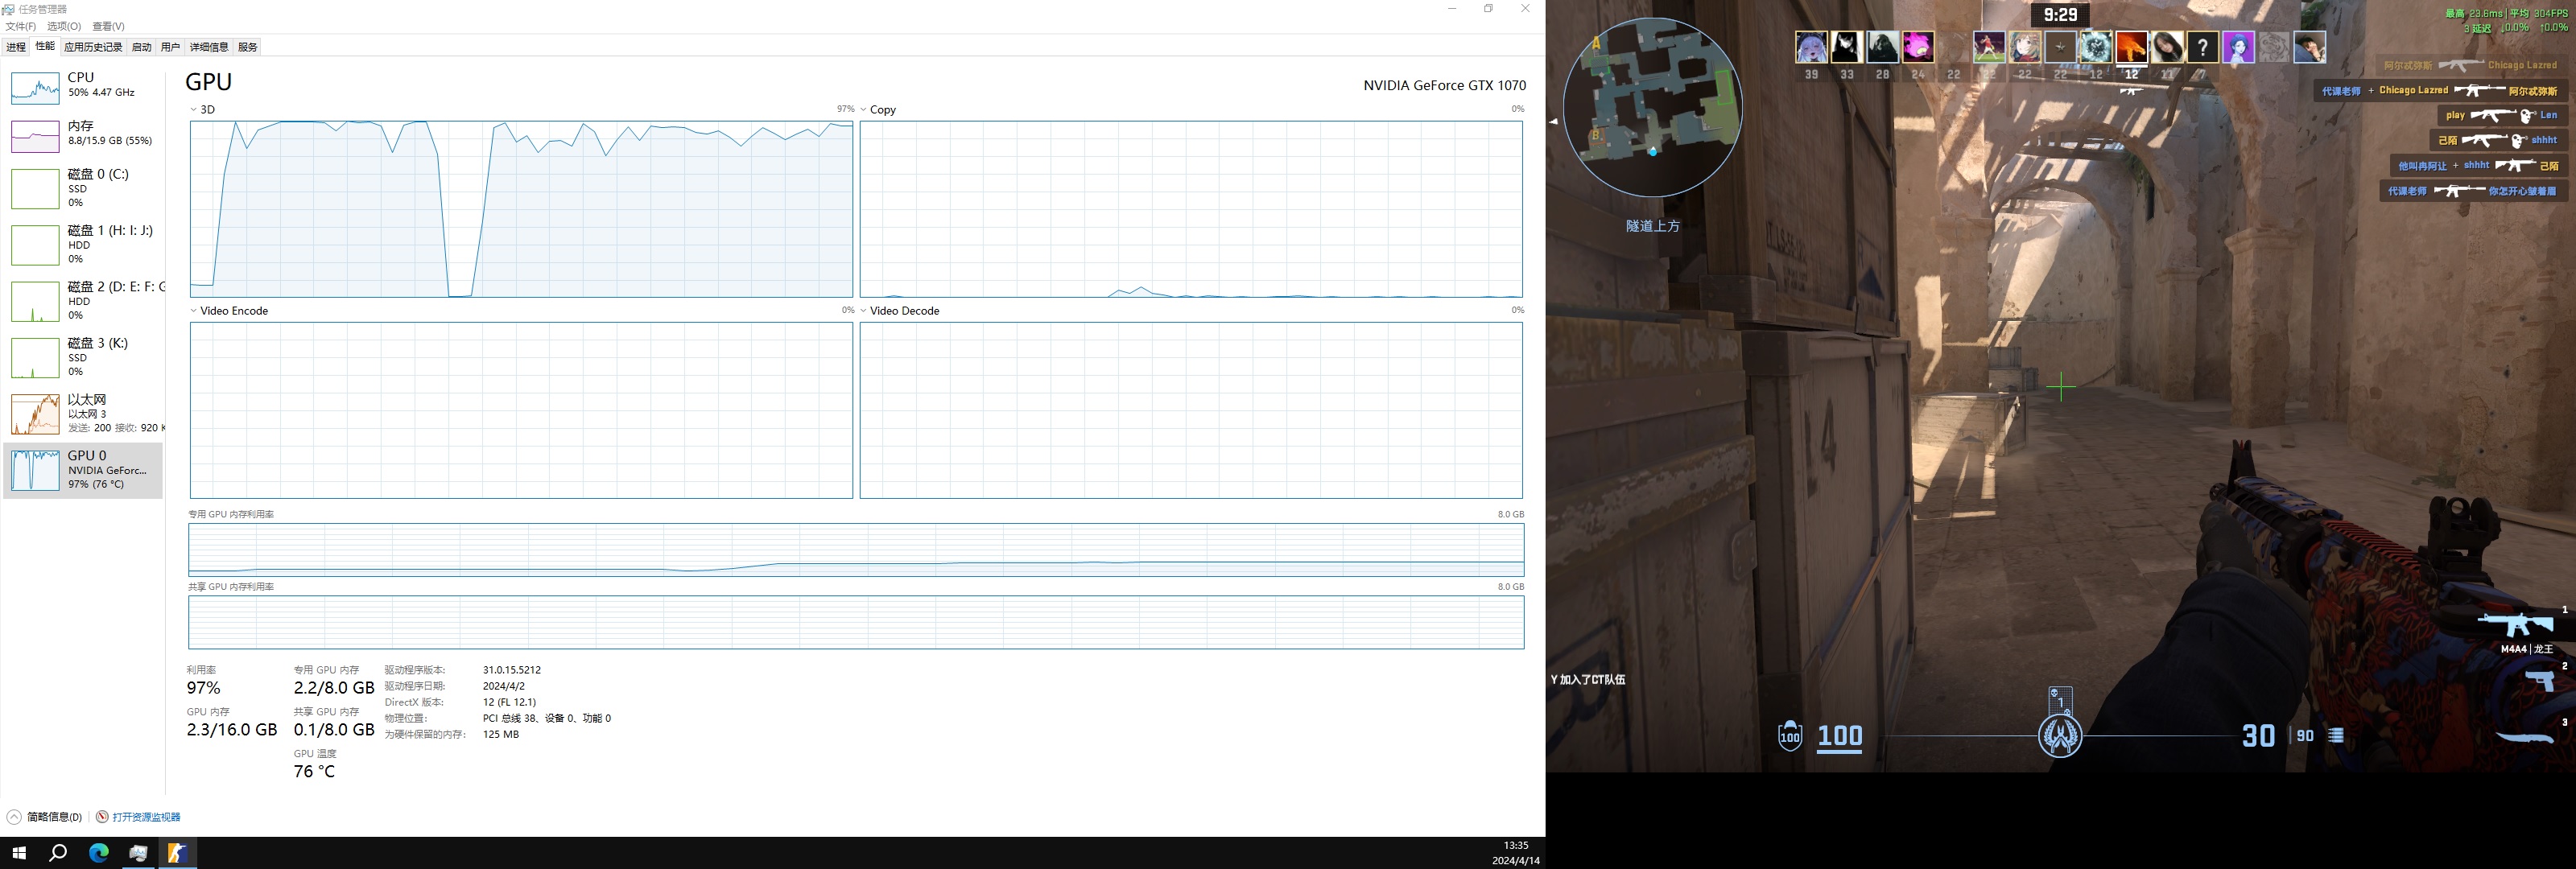Open the 用户 tab
Image resolution: width=2576 pixels, height=869 pixels.
point(171,47)
